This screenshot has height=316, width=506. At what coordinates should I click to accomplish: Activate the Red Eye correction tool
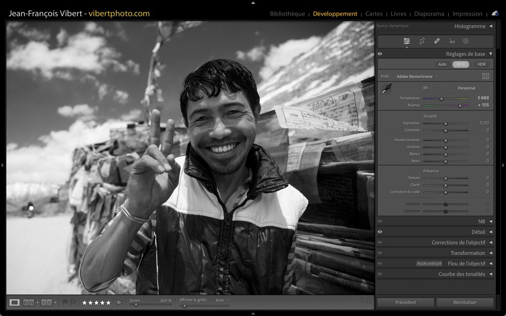pyautogui.click(x=452, y=41)
